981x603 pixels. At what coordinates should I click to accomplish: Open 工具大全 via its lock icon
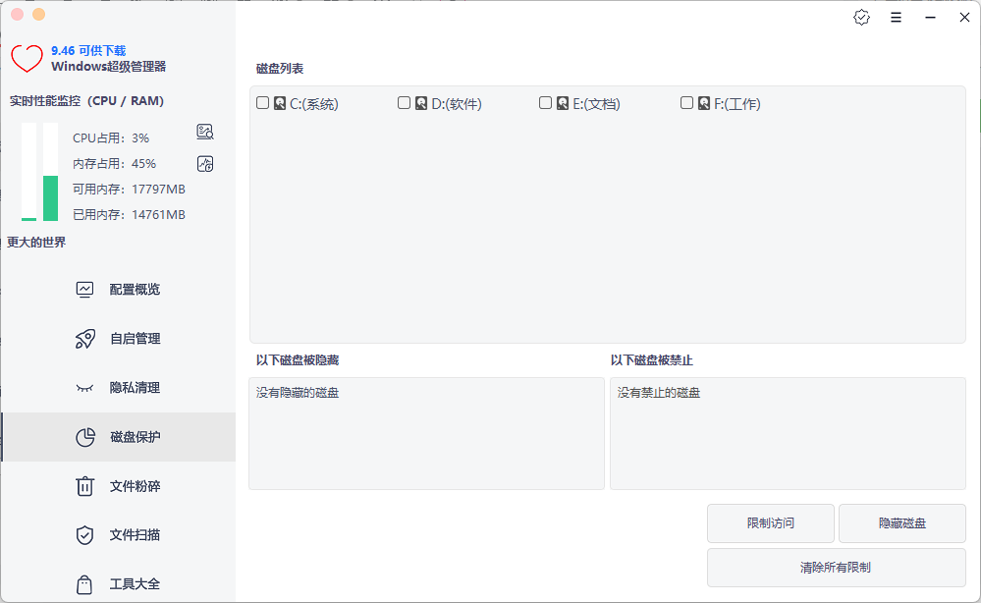pos(85,583)
